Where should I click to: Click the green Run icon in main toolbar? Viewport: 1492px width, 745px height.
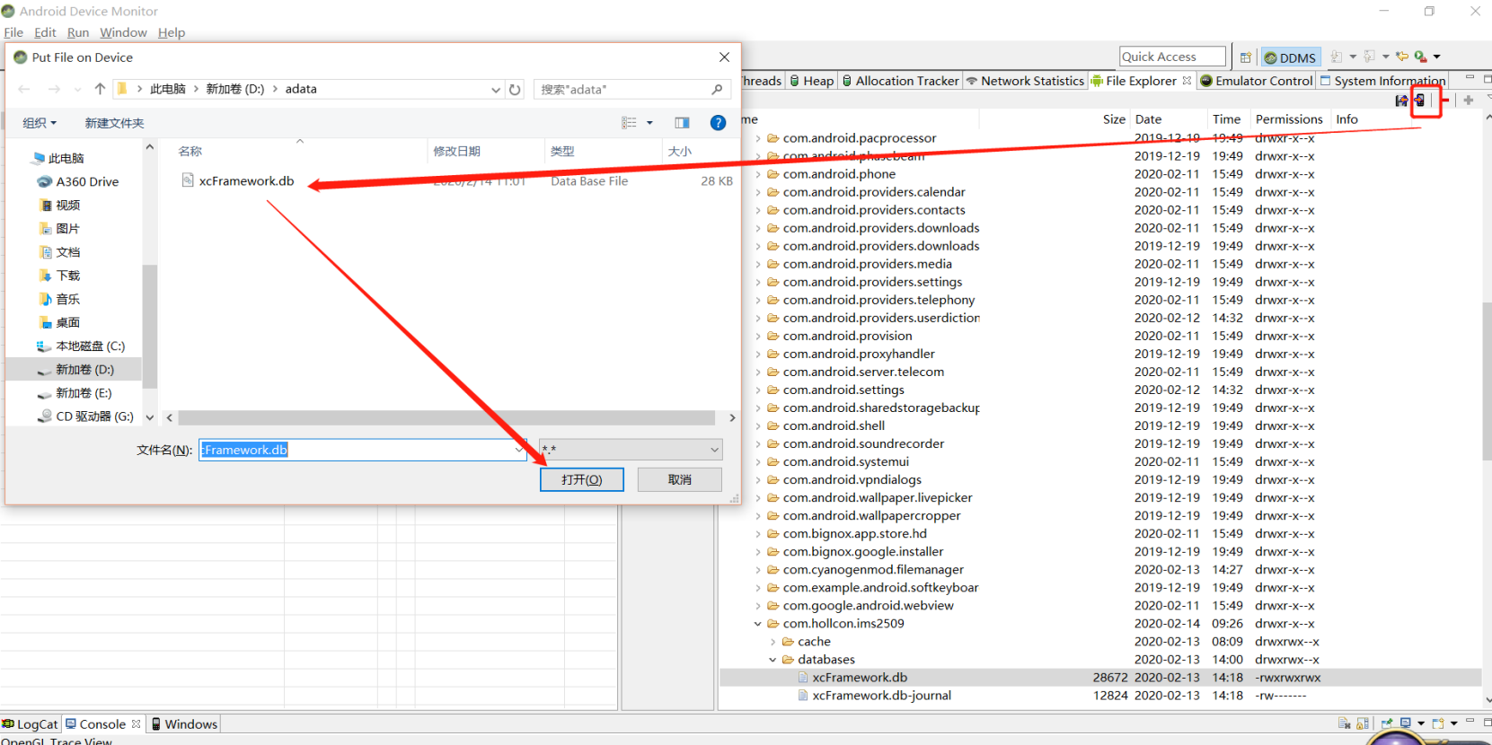[1420, 57]
